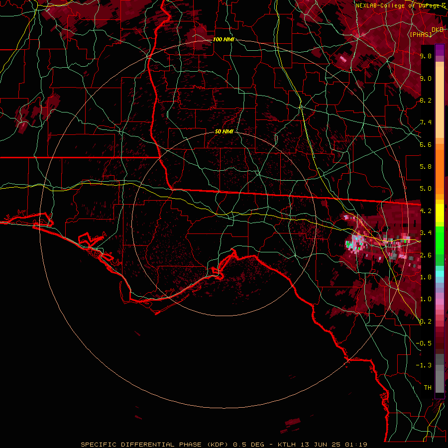Pick the peach segment of the color bar
The image size is (448, 448).
click(440, 100)
